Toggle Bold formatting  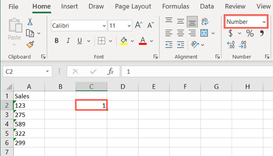(x=57, y=41)
